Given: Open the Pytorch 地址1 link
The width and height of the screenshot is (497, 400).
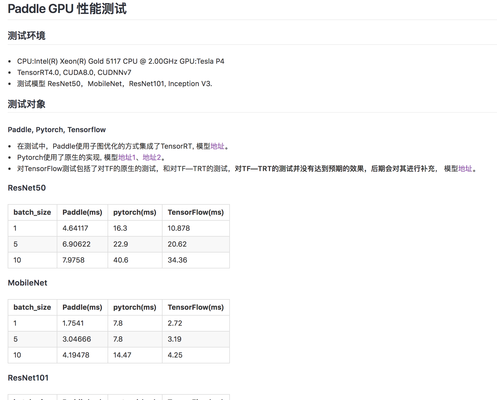Looking at the screenshot, I should coord(127,158).
